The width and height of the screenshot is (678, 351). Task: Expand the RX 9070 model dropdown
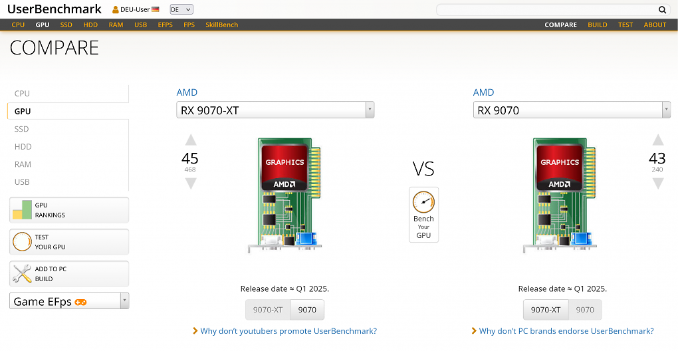[x=666, y=110]
